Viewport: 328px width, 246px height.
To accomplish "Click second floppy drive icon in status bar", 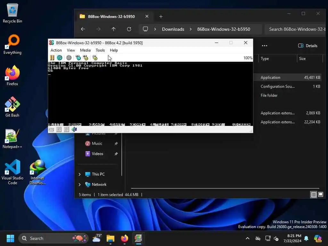I will click(x=67, y=130).
